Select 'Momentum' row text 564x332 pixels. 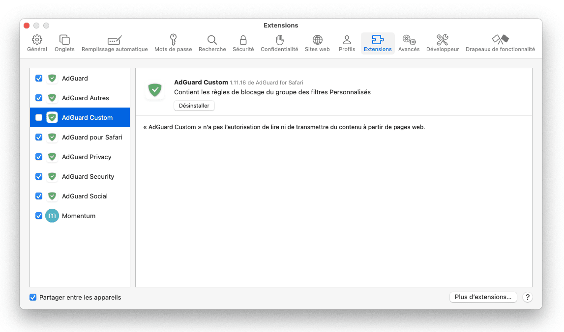[x=79, y=216]
